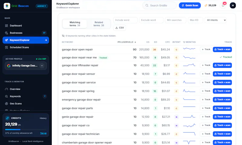Focus the Search GridBe search field

[x=159, y=5]
